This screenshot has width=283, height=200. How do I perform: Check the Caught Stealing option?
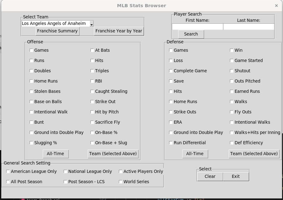92,91
